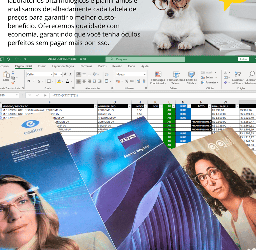Click the Increase Indent icon
Viewport: 256px width, 250px height.
click(x=100, y=81)
